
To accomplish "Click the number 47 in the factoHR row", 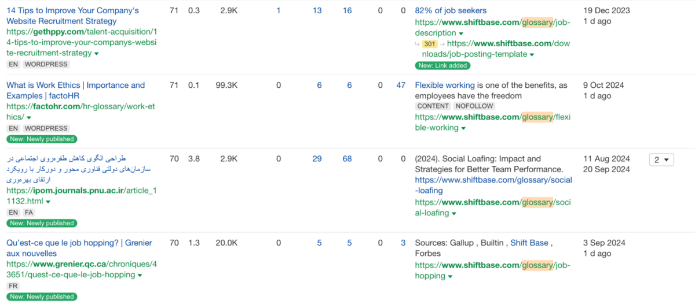I will coord(401,85).
